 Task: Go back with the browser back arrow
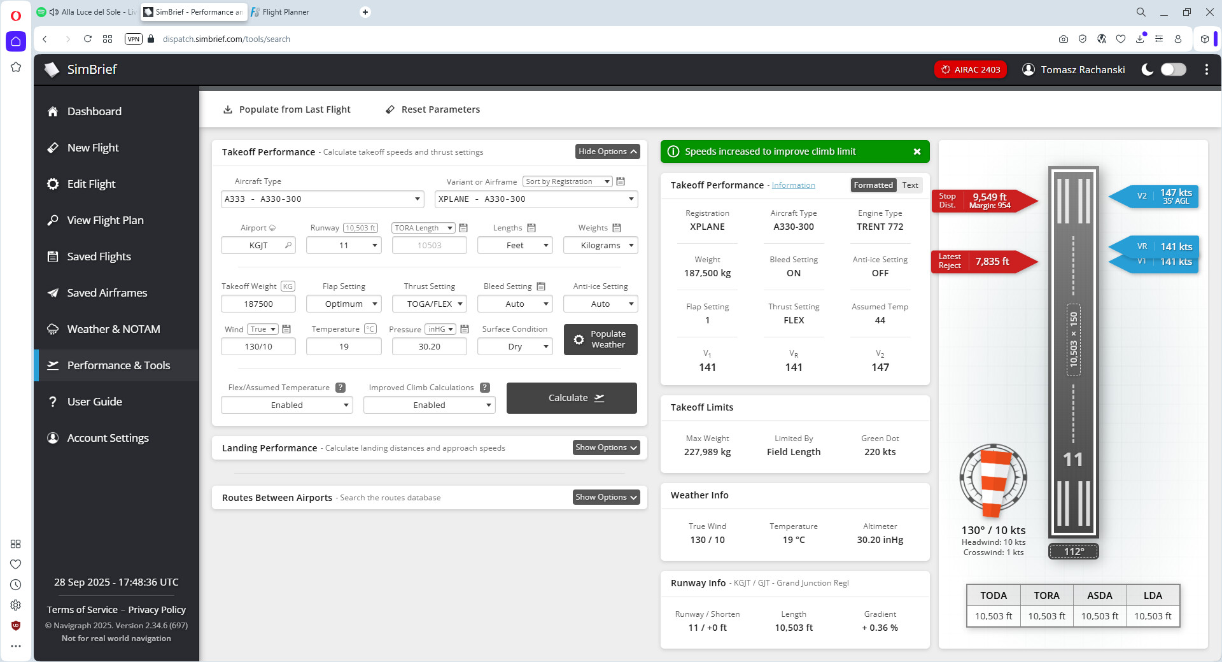pos(45,39)
